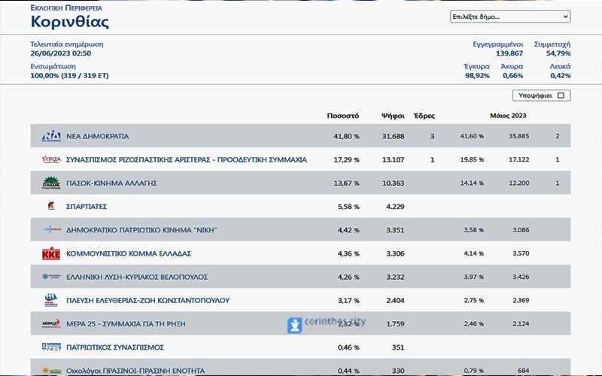Click the Κορινθίας region title
This screenshot has height=376, width=602.
coord(70,22)
